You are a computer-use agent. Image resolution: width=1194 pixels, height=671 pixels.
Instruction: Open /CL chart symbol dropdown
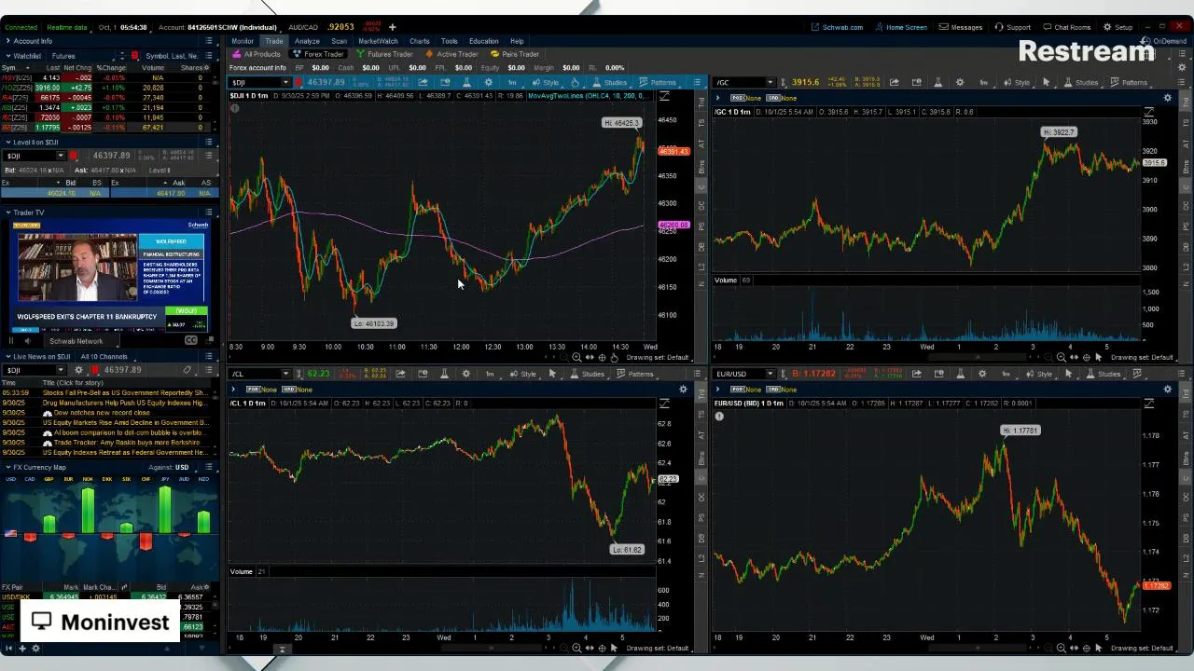(285, 374)
